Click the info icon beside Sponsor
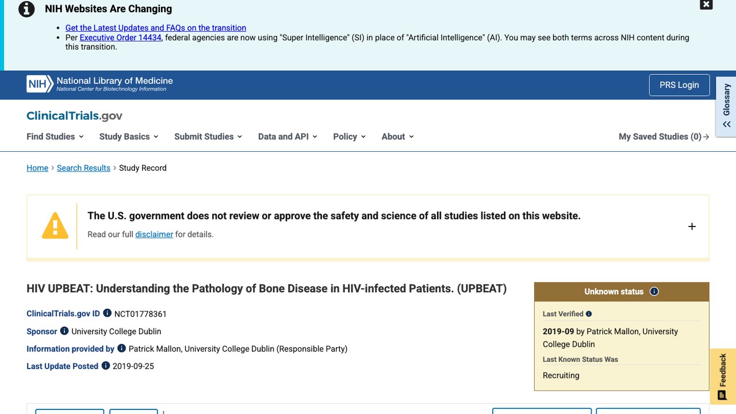Viewport: 736px width, 414px height. coord(64,331)
